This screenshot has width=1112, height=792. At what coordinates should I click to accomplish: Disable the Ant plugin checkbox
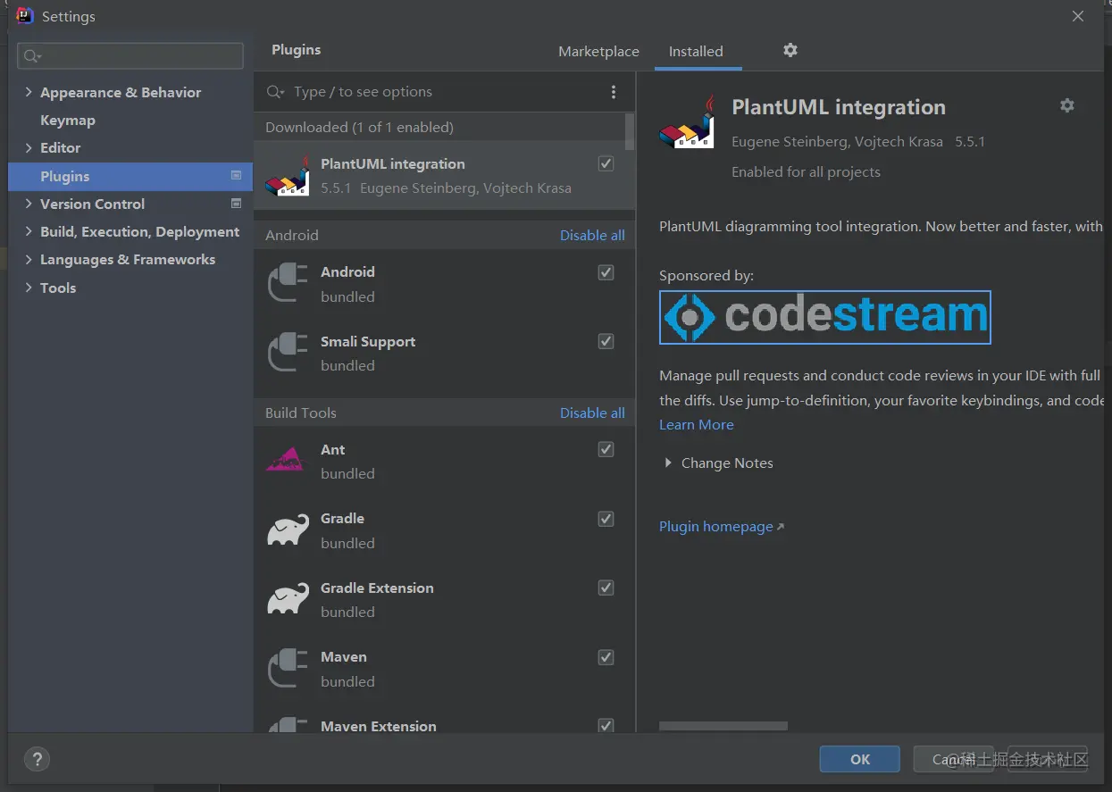coord(606,449)
